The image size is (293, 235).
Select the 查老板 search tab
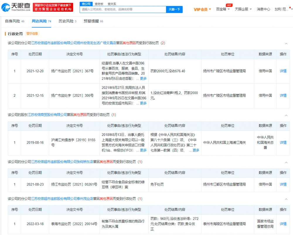click(99, 4)
